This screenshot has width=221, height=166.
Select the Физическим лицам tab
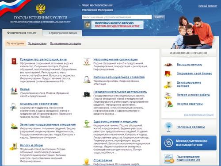pos(22,33)
